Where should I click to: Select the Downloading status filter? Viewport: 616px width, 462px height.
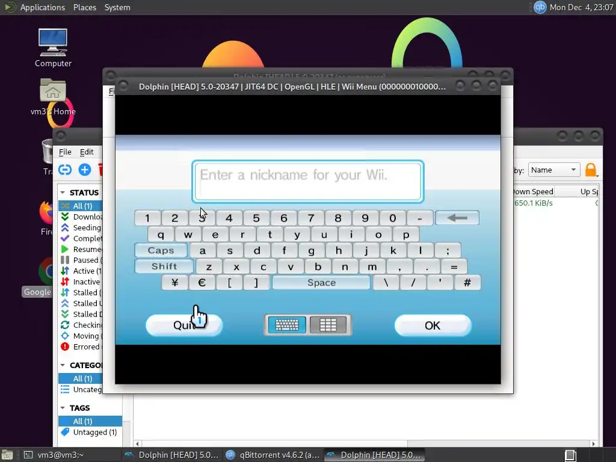tap(81, 217)
